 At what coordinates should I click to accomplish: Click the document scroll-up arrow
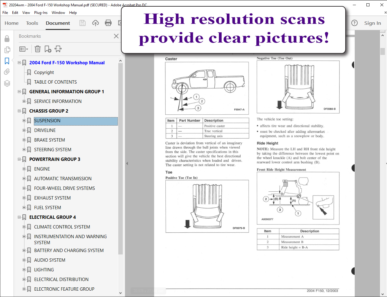(x=382, y=35)
